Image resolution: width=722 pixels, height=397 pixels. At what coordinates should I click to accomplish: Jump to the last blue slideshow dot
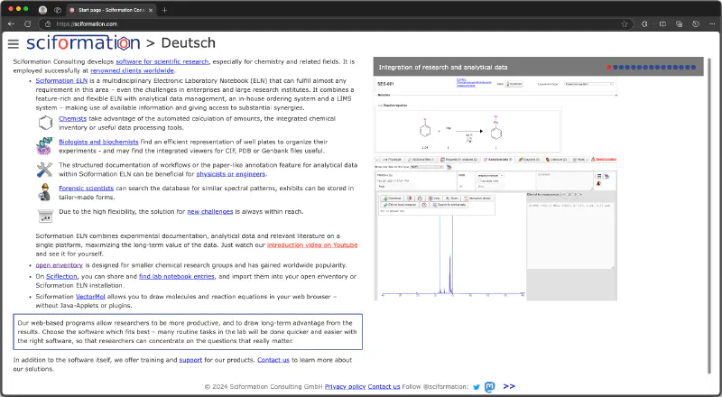coord(693,68)
